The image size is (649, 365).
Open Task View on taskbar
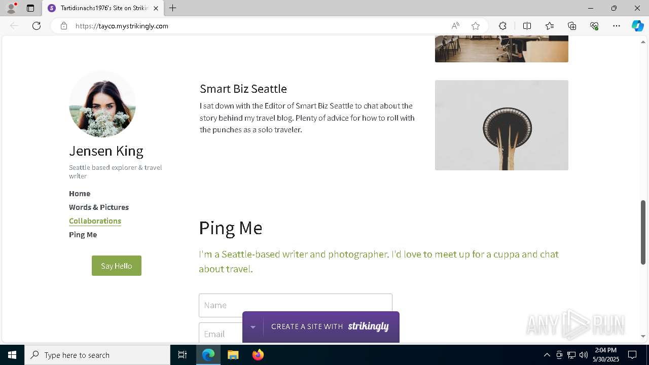click(183, 355)
